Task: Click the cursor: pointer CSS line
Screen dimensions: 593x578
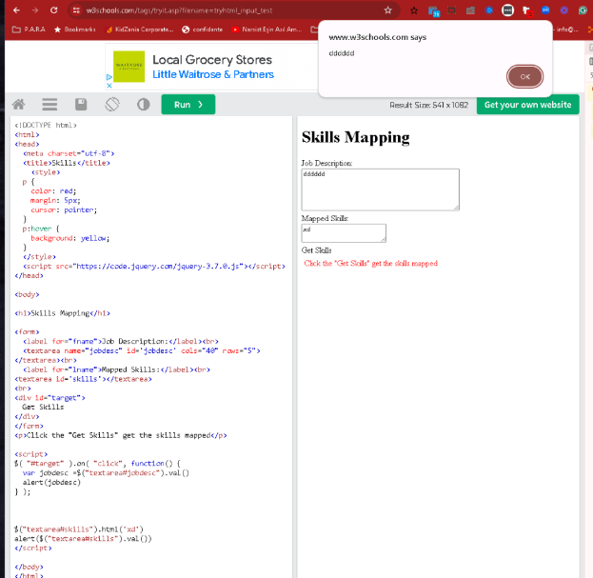Action: (x=64, y=209)
